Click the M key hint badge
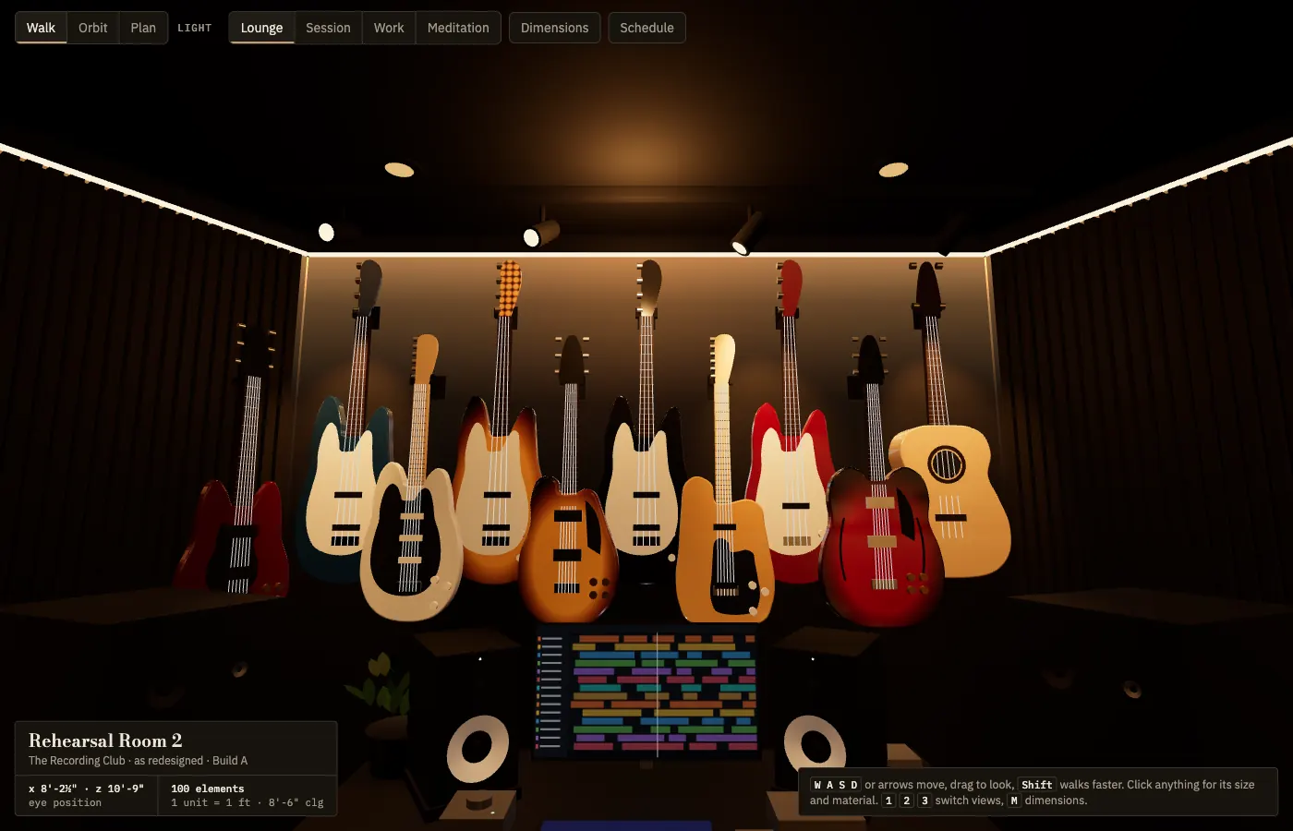The width and height of the screenshot is (1293, 831). point(1014,801)
